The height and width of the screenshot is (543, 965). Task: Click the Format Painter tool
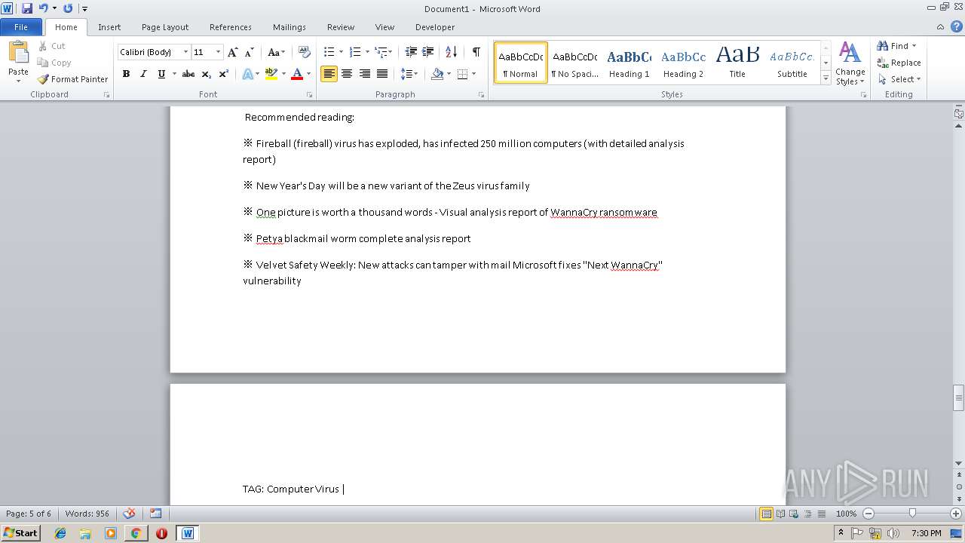tap(72, 79)
